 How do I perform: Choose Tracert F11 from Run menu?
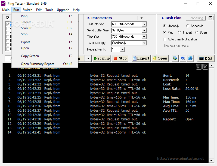pos(45,22)
